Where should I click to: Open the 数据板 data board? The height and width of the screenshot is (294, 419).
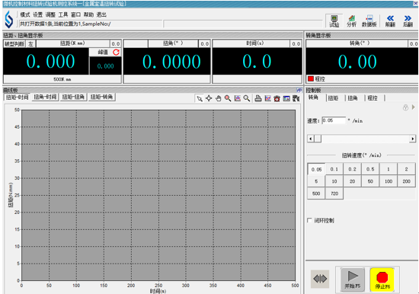[369, 21]
